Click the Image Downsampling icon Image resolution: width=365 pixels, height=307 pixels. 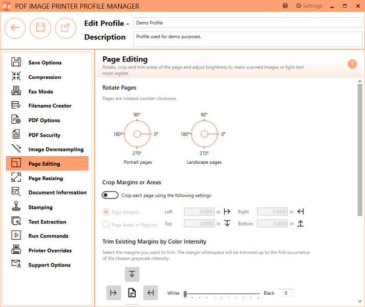[16, 148]
